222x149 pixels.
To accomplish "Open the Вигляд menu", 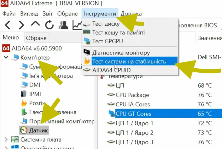I will tap(29, 14).
